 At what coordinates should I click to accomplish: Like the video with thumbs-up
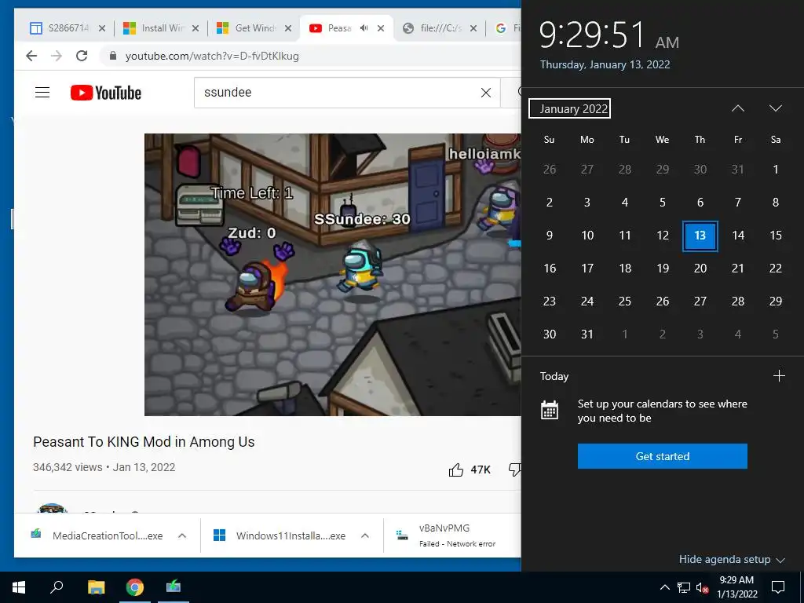click(x=456, y=470)
